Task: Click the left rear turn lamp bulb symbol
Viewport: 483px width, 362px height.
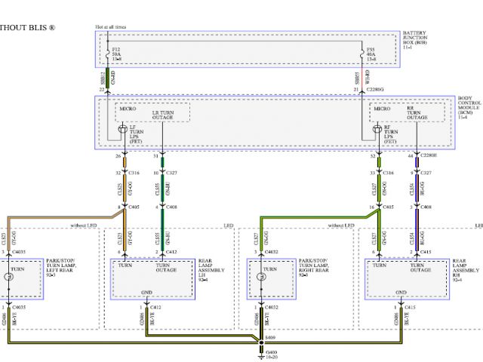Action: coord(8,278)
